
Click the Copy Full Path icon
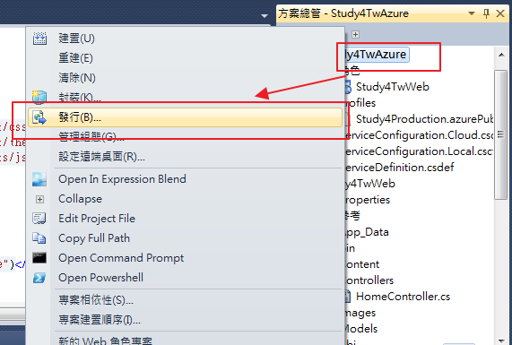click(39, 238)
